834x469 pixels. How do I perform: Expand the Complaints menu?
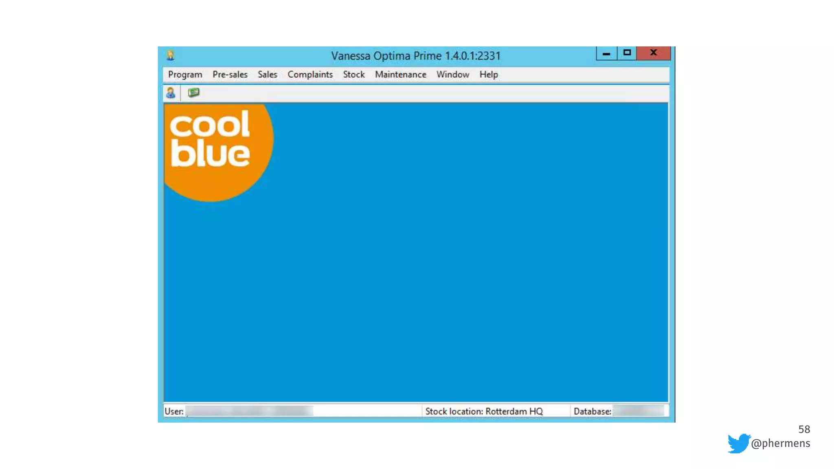[310, 75]
